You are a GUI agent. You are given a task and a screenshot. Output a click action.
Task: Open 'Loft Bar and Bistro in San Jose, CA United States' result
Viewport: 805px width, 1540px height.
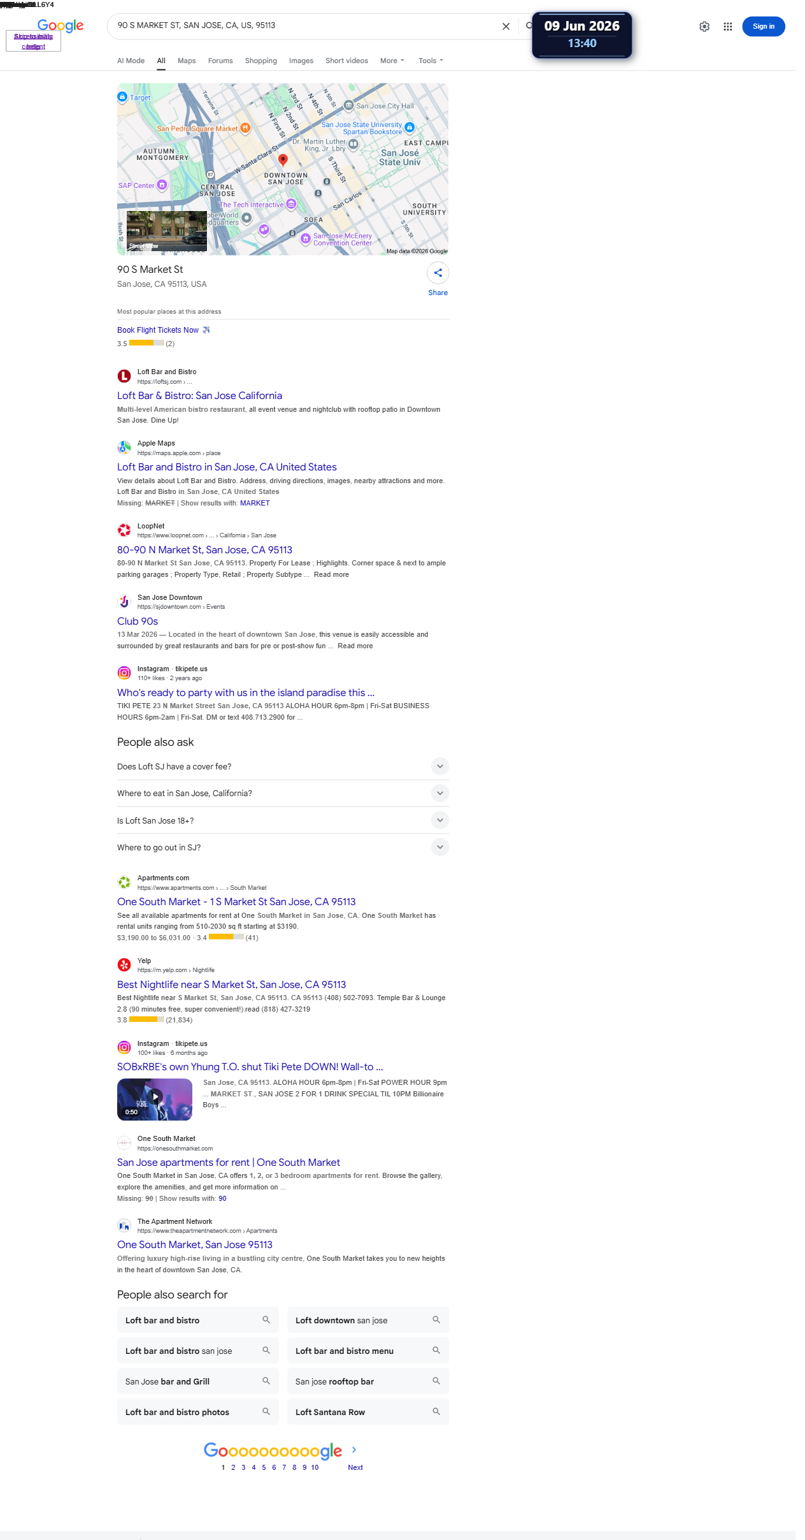(x=227, y=467)
